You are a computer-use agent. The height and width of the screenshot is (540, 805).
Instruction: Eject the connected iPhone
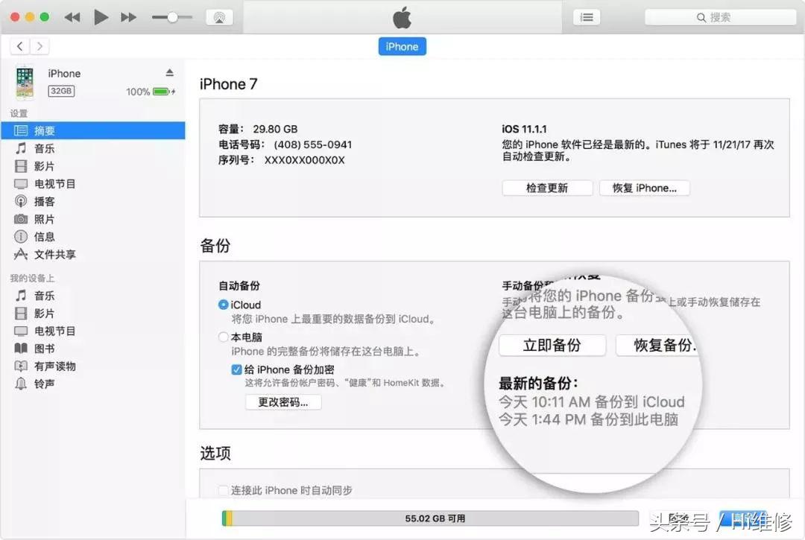tap(170, 73)
